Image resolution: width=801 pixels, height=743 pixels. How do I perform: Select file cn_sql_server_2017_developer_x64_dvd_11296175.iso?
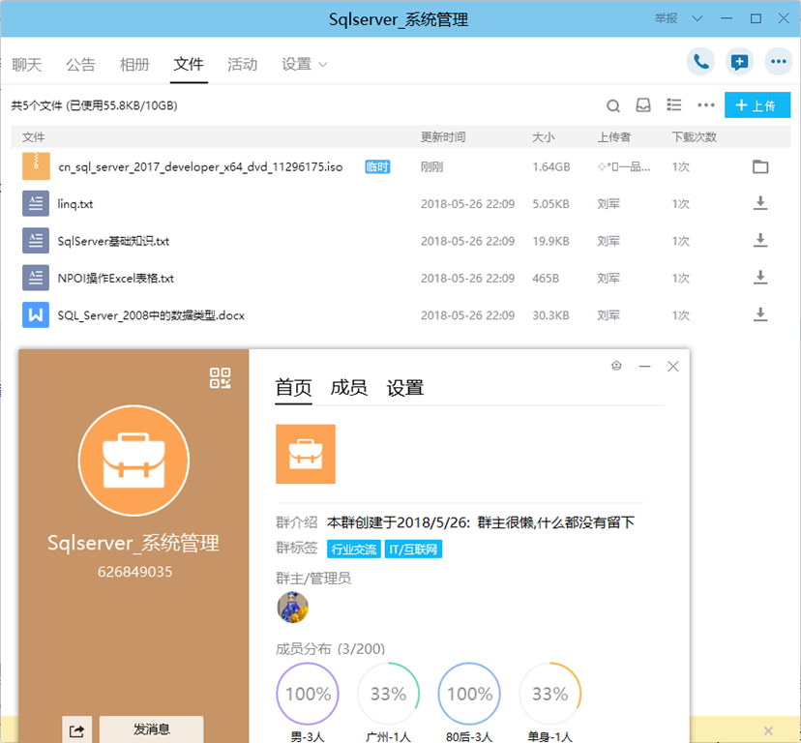[x=200, y=167]
